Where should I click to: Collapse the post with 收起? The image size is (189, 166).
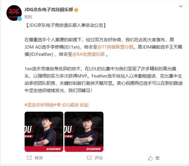point(84,105)
